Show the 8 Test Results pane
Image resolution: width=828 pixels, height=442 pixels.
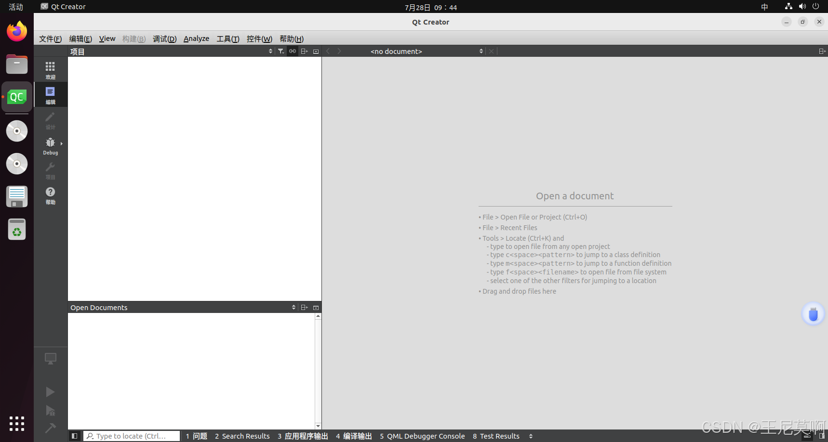(x=496, y=436)
